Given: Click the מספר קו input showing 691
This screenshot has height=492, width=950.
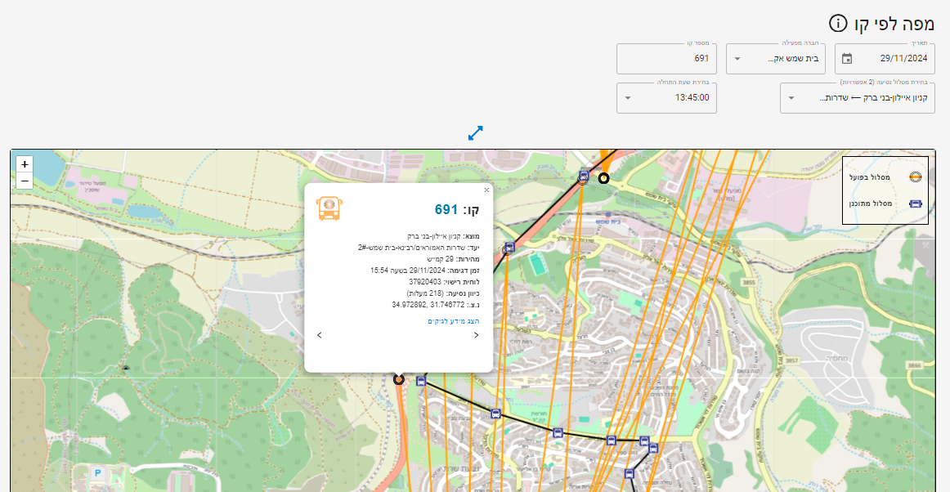Looking at the screenshot, I should [x=666, y=59].
